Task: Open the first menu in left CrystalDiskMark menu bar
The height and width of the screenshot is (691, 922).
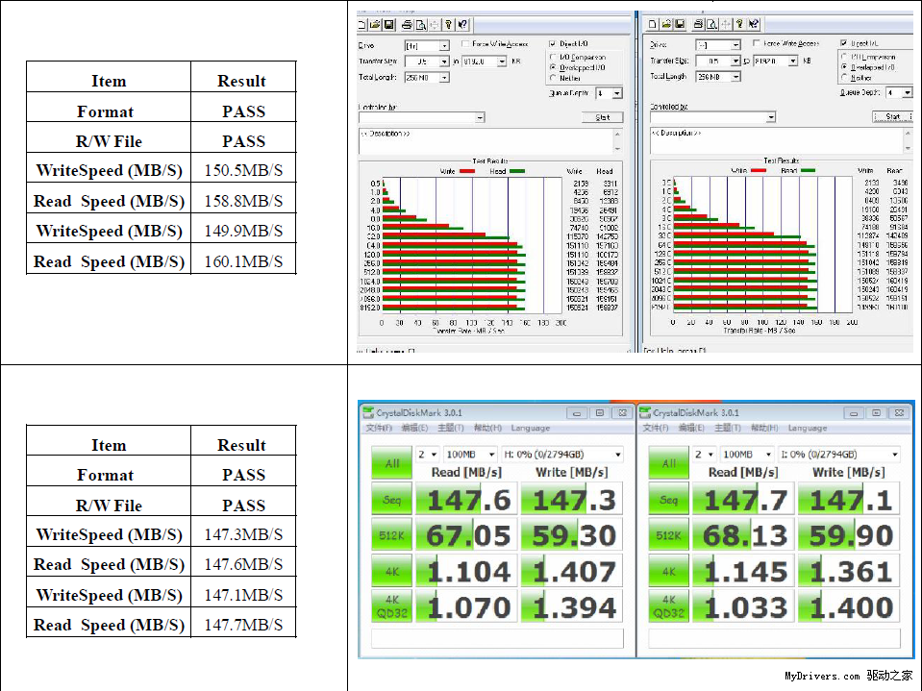Action: (377, 428)
